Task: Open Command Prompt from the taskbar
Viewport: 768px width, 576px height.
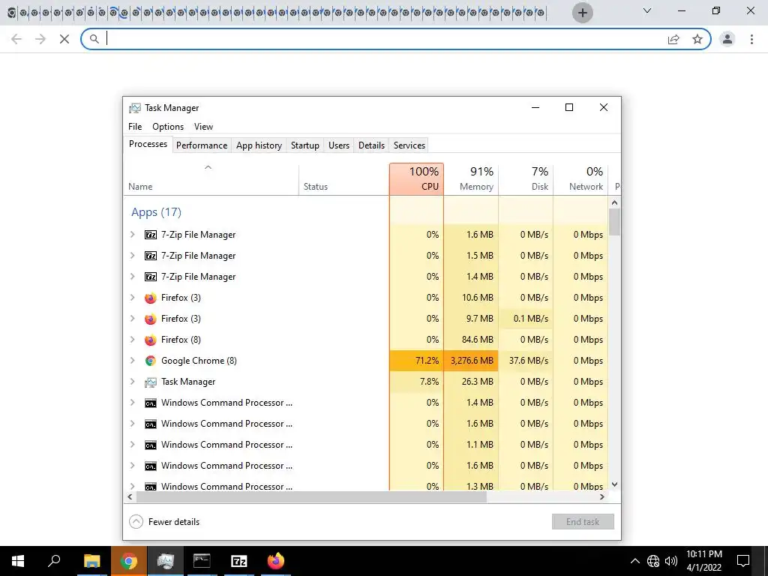Action: click(x=202, y=561)
